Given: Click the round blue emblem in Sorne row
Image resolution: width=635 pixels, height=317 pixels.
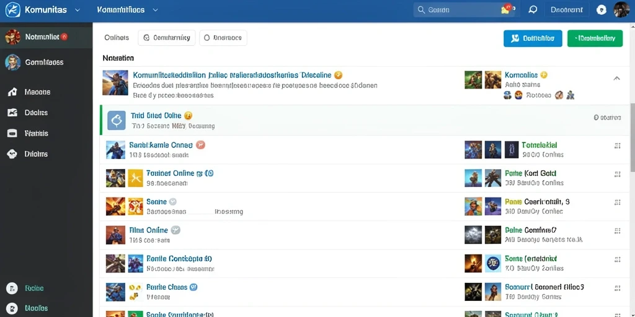Looking at the screenshot, I should 493,263.
